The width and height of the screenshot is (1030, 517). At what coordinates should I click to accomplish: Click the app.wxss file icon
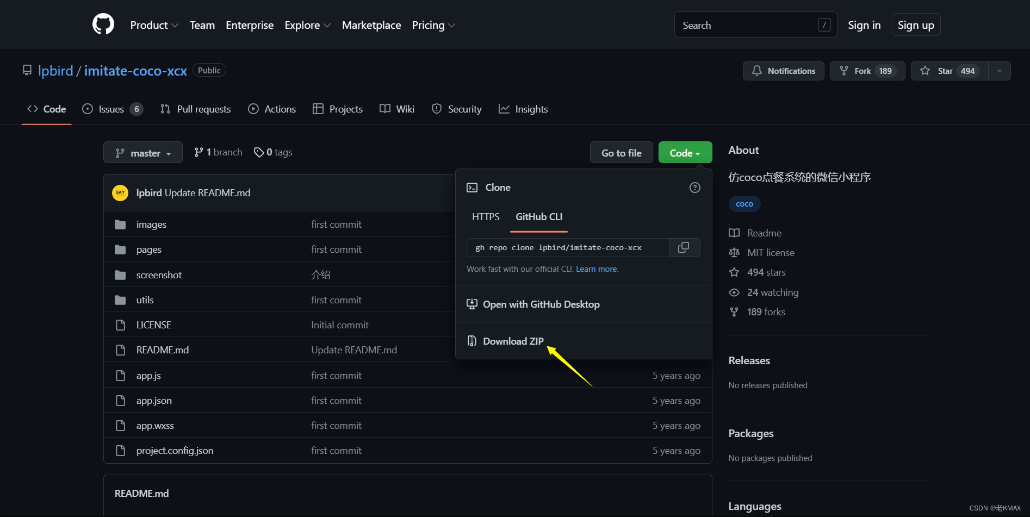click(121, 426)
